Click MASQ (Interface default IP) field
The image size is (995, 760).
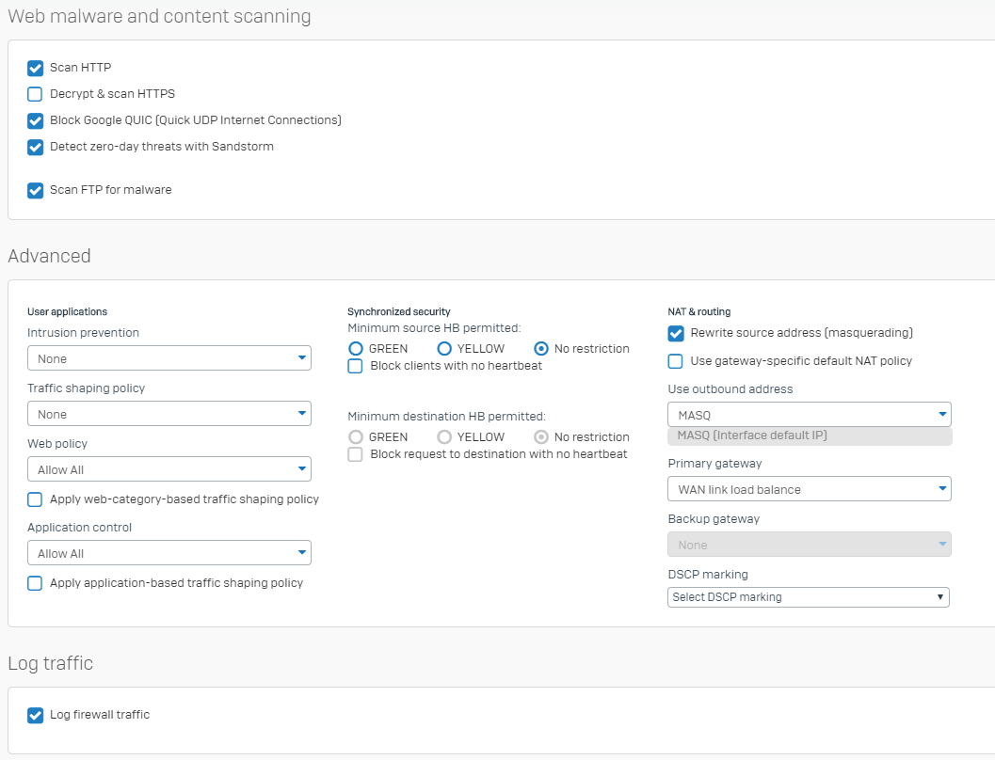(x=810, y=436)
